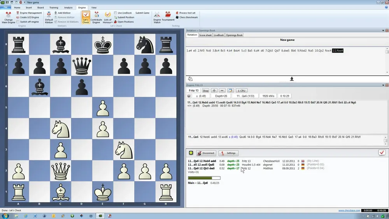Screen dimensions: 389x219
Task: Increase engine lines with plus button
Action: 214,91
